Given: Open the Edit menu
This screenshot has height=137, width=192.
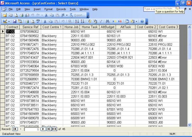Looking at the screenshot, I should point(19,9).
